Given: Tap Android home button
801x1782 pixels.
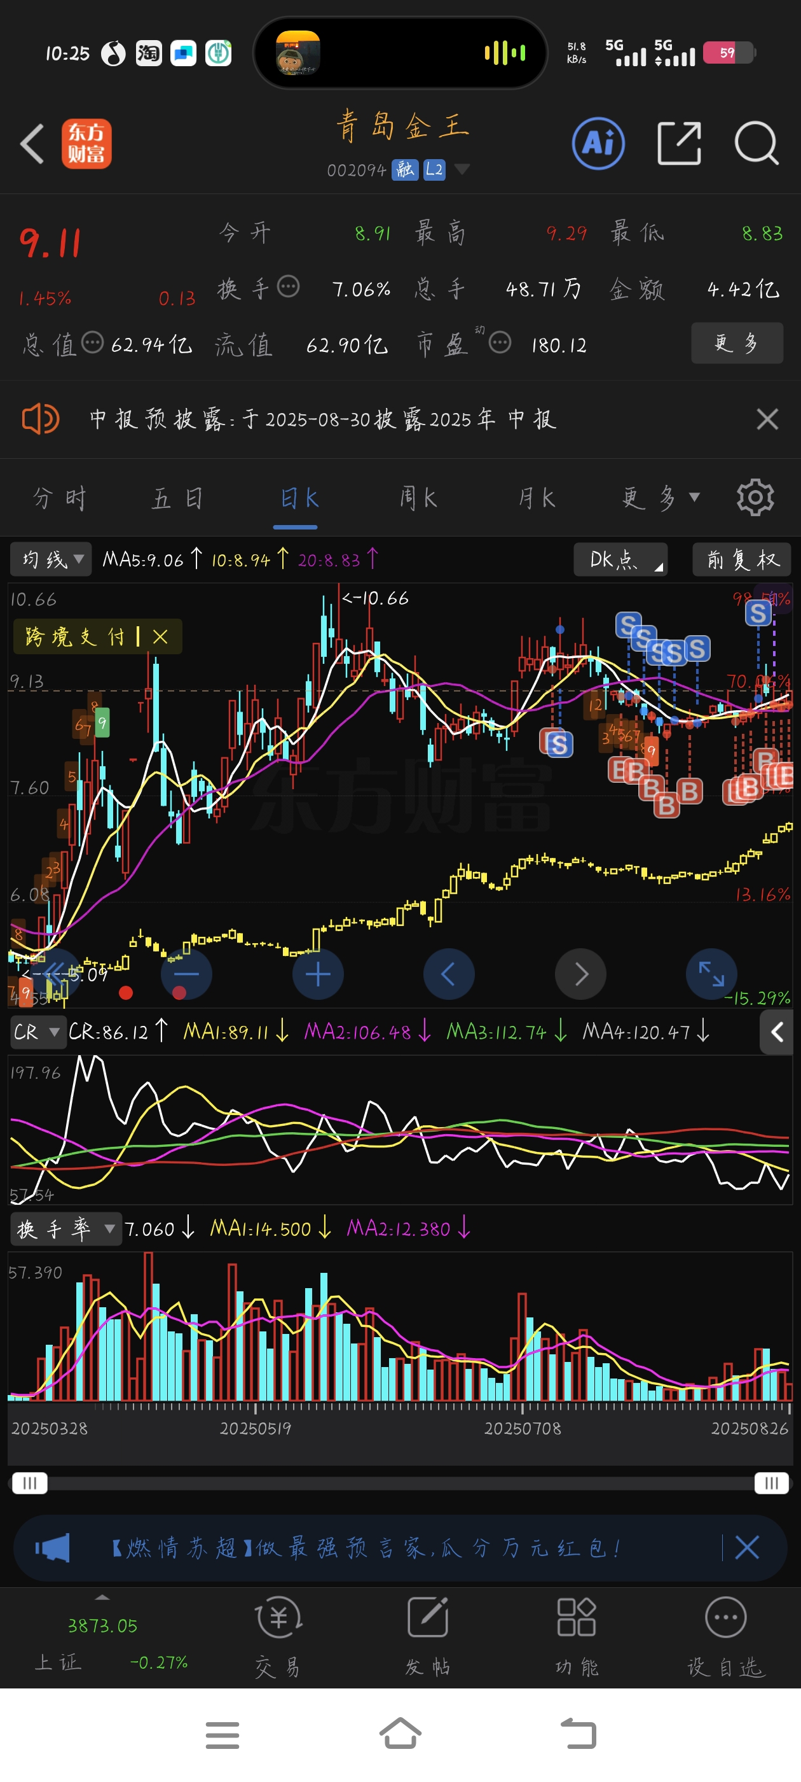Looking at the screenshot, I should point(401,1734).
